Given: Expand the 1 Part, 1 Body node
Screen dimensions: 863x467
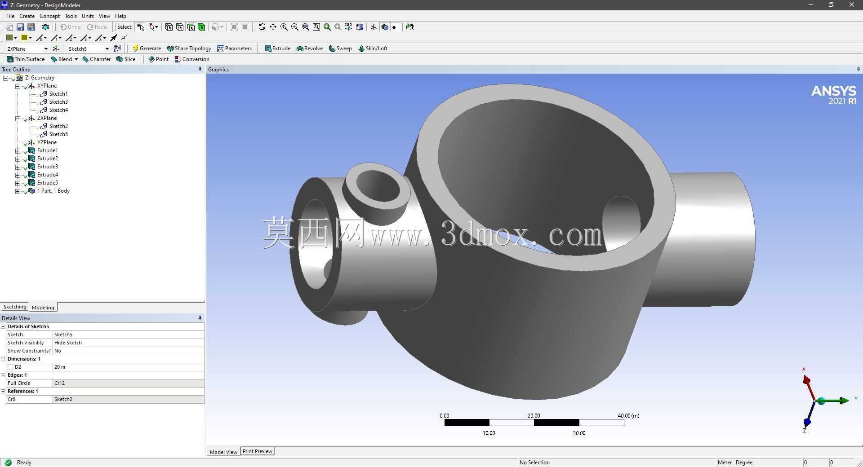Looking at the screenshot, I should coord(18,191).
